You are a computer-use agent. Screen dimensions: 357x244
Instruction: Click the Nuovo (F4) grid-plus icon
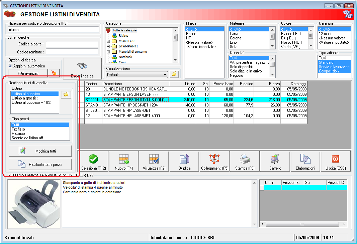pos(124,159)
